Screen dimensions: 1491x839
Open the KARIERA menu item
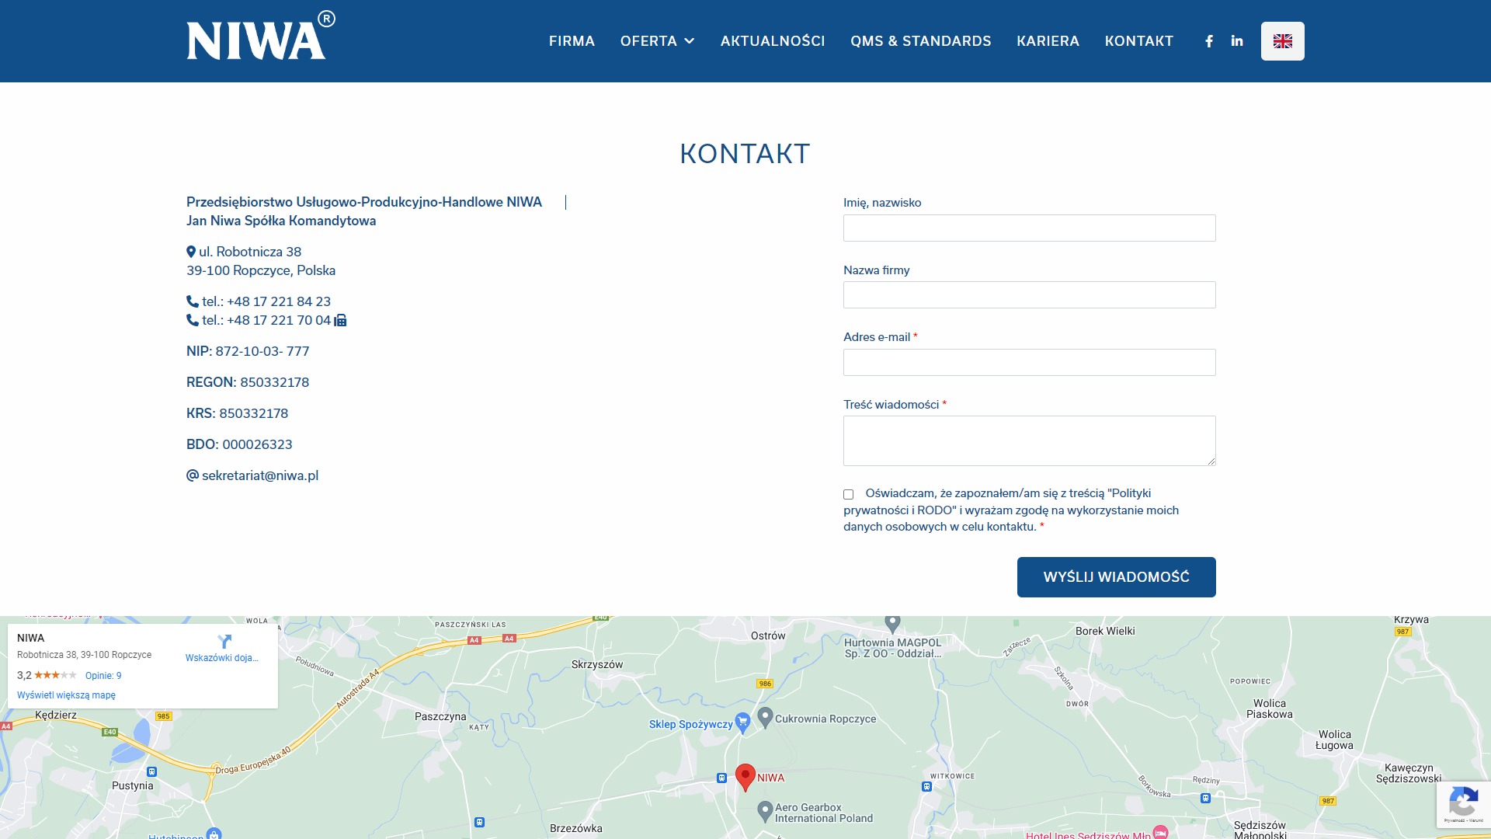1048,41
